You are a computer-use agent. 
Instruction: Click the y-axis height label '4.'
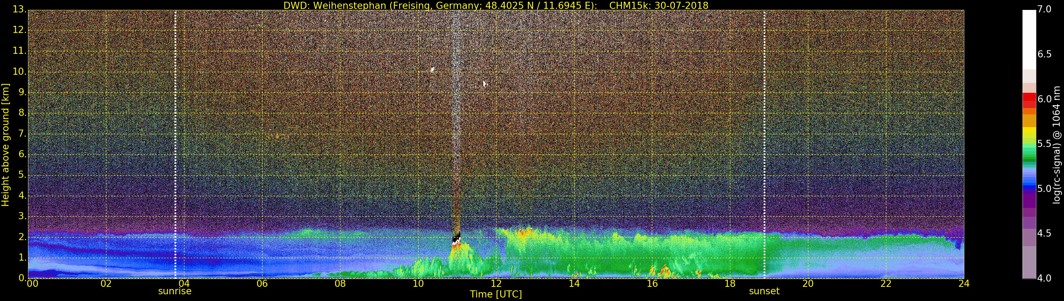(x=22, y=195)
